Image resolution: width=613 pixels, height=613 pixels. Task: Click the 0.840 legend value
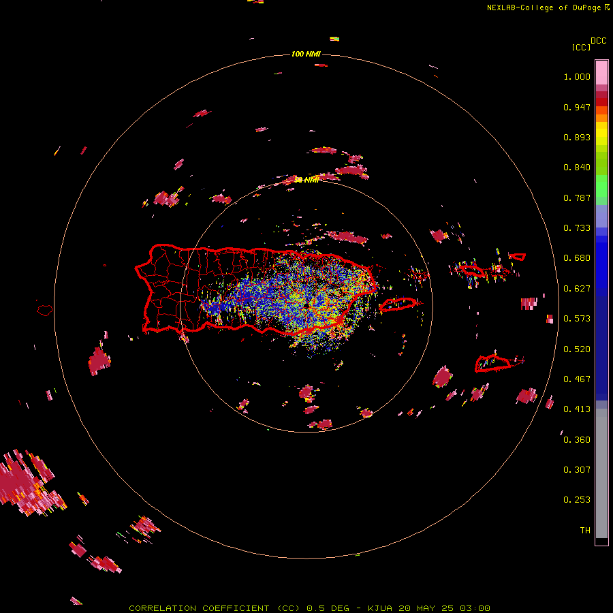[577, 168]
